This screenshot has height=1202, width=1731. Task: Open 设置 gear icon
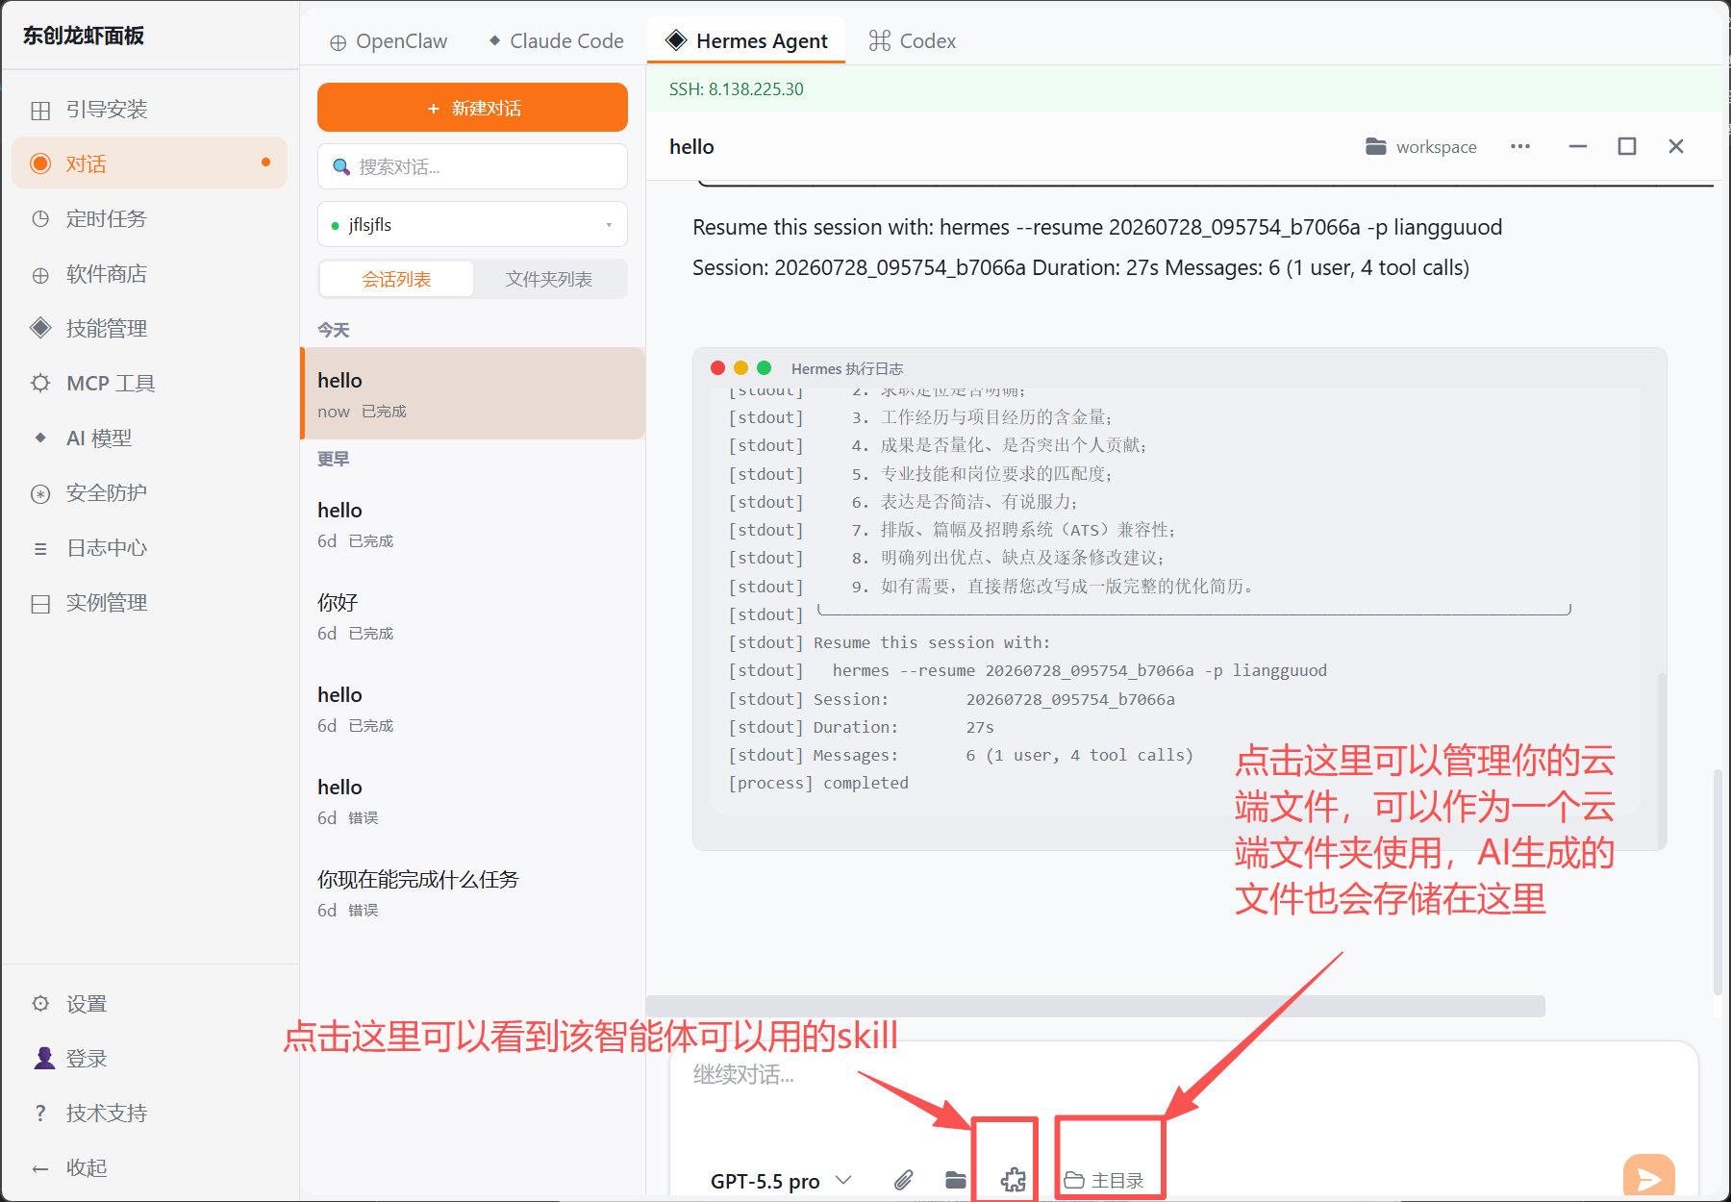[40, 1003]
